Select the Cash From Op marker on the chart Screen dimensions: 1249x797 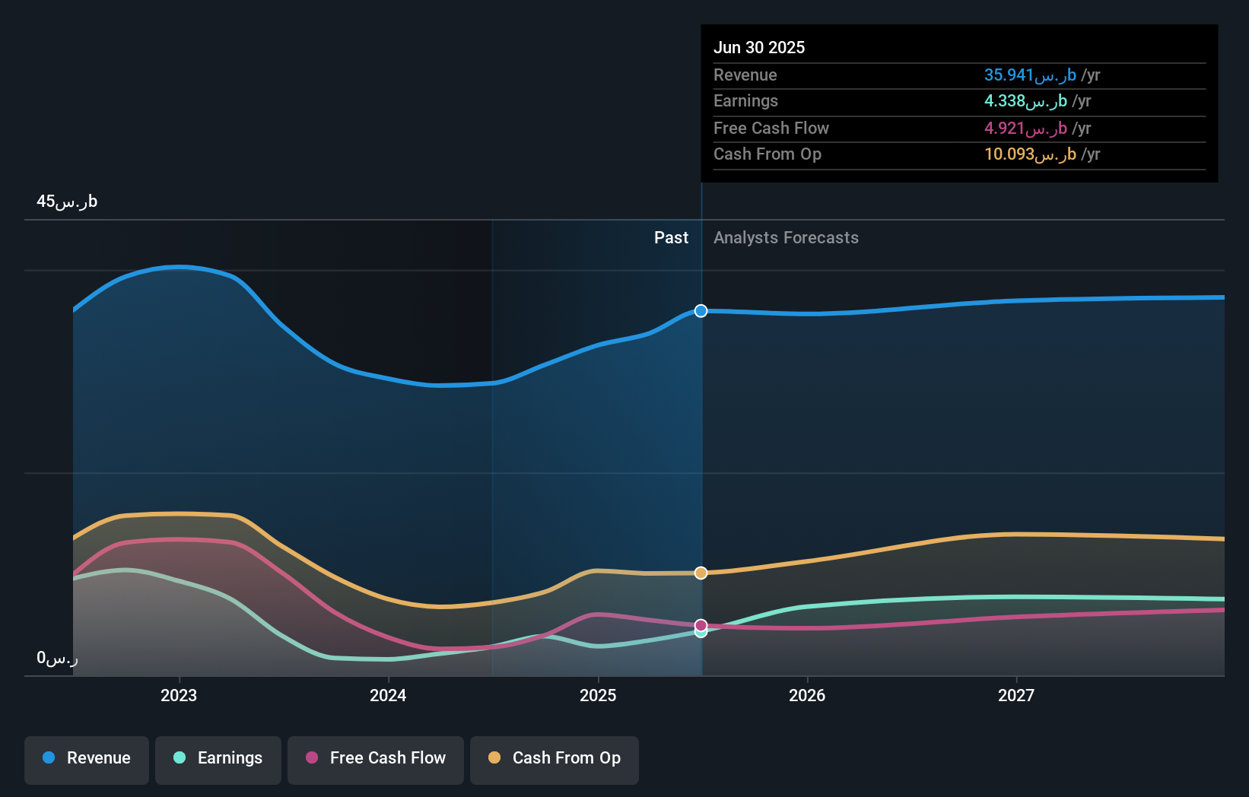(x=701, y=573)
